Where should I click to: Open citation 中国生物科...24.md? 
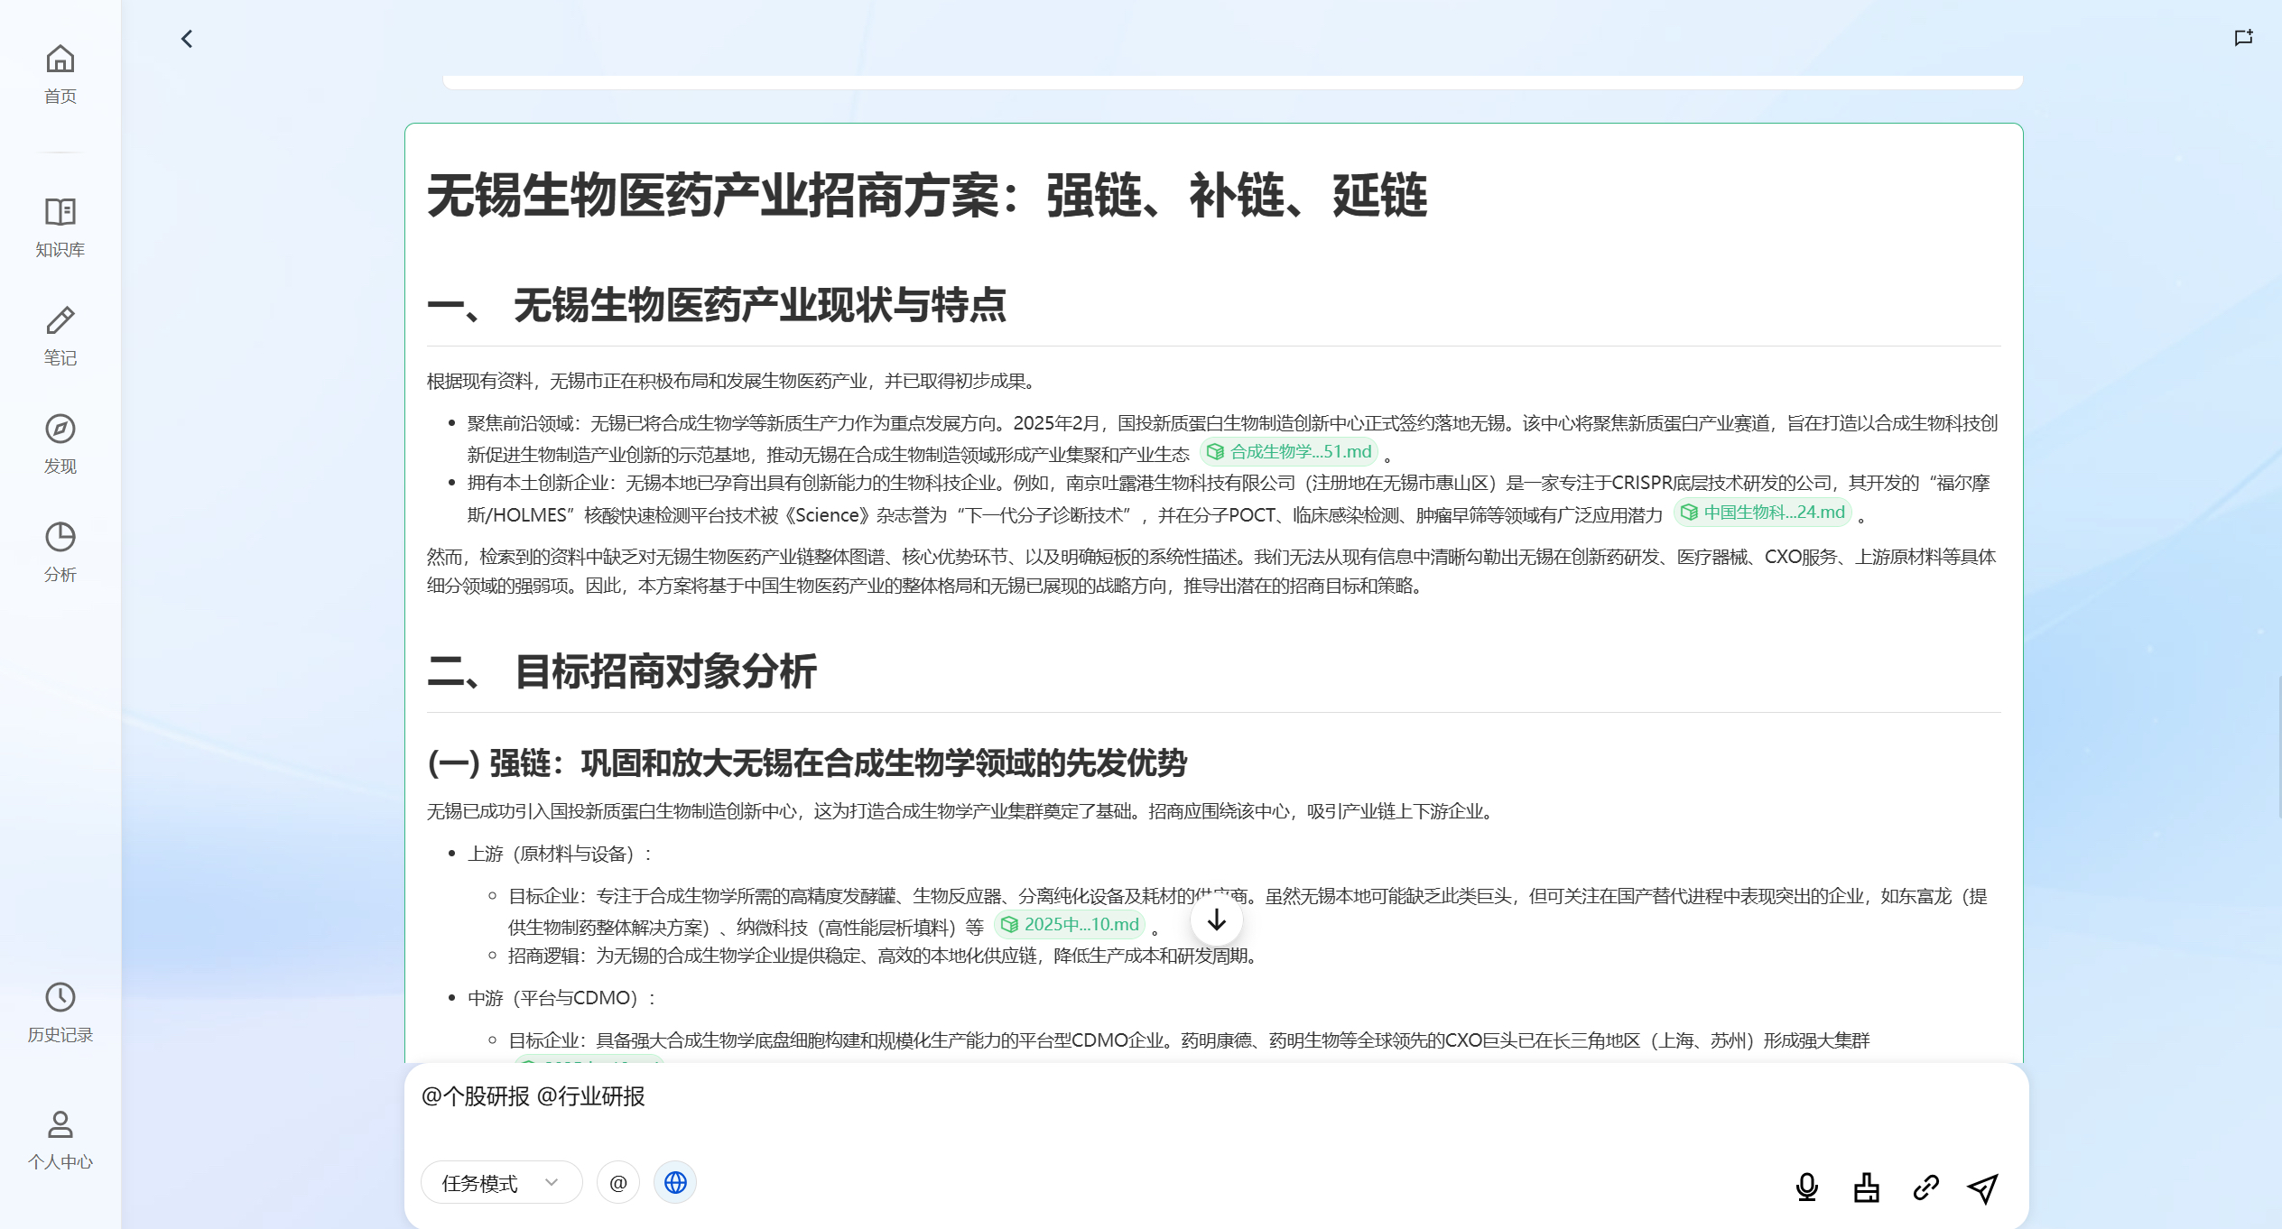tap(1762, 513)
